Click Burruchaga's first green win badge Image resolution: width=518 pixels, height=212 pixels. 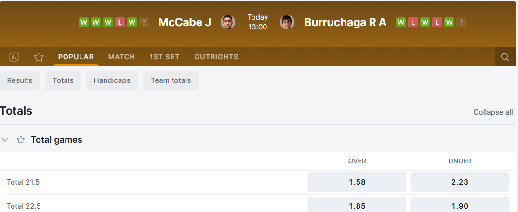tap(401, 22)
